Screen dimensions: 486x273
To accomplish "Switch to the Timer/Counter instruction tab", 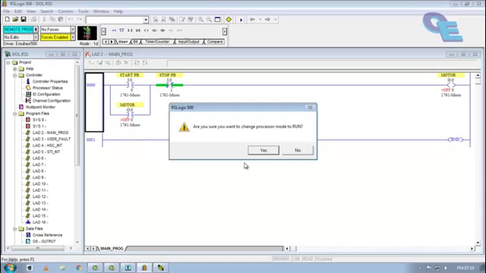I will pos(157,42).
